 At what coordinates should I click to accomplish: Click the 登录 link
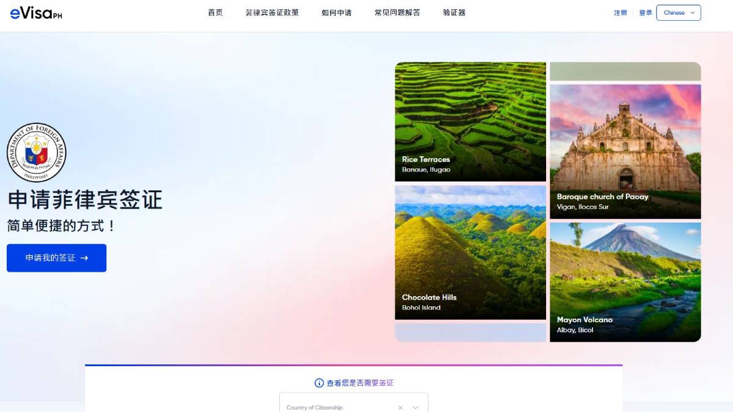click(646, 13)
